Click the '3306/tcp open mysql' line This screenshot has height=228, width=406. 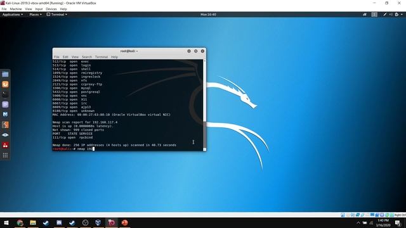[x=72, y=88]
